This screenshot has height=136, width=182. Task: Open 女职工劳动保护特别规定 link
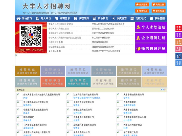click(x=103, y=33)
